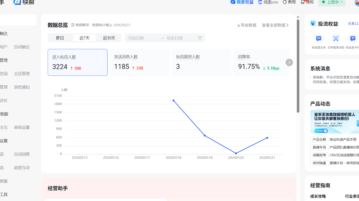Screen dimensions: 359x201
Task: Click the main panel vertical scrollbar
Action: (x=298, y=66)
